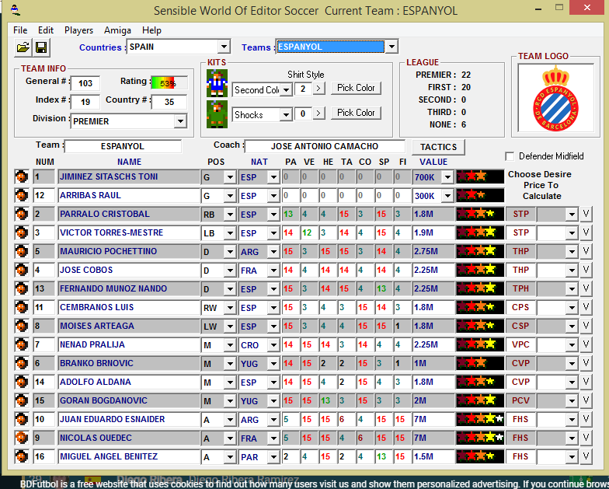Open position dropdown for Cembranos Luis
609x489 pixels.
[229, 307]
